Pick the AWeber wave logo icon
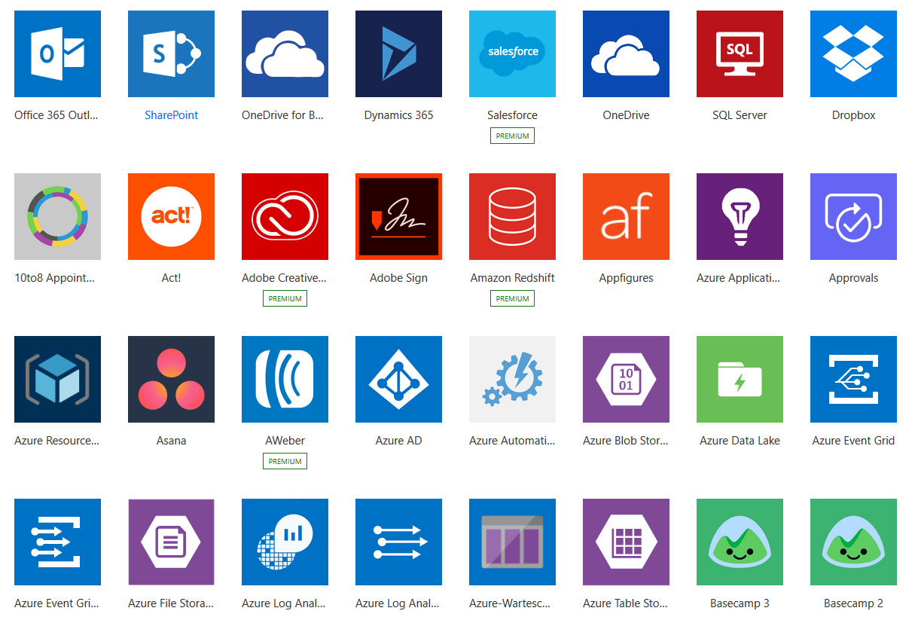Viewport: 918px width, 620px height. (x=285, y=379)
